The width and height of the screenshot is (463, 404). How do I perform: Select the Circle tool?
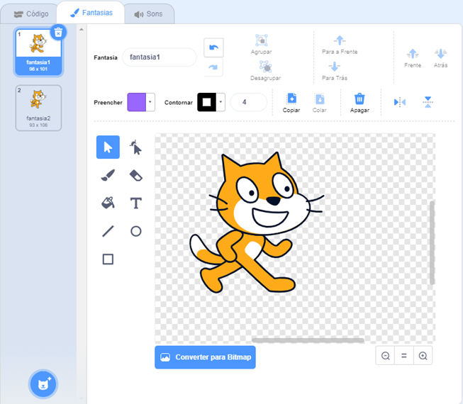135,231
